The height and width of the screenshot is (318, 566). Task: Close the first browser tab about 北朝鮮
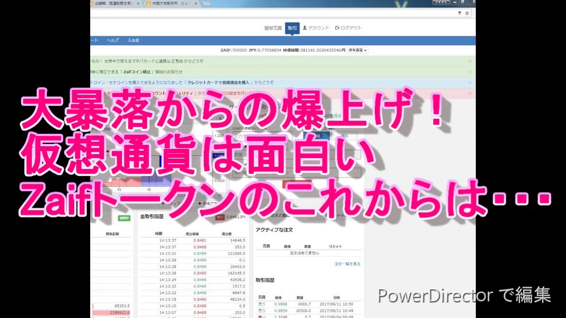(x=138, y=4)
